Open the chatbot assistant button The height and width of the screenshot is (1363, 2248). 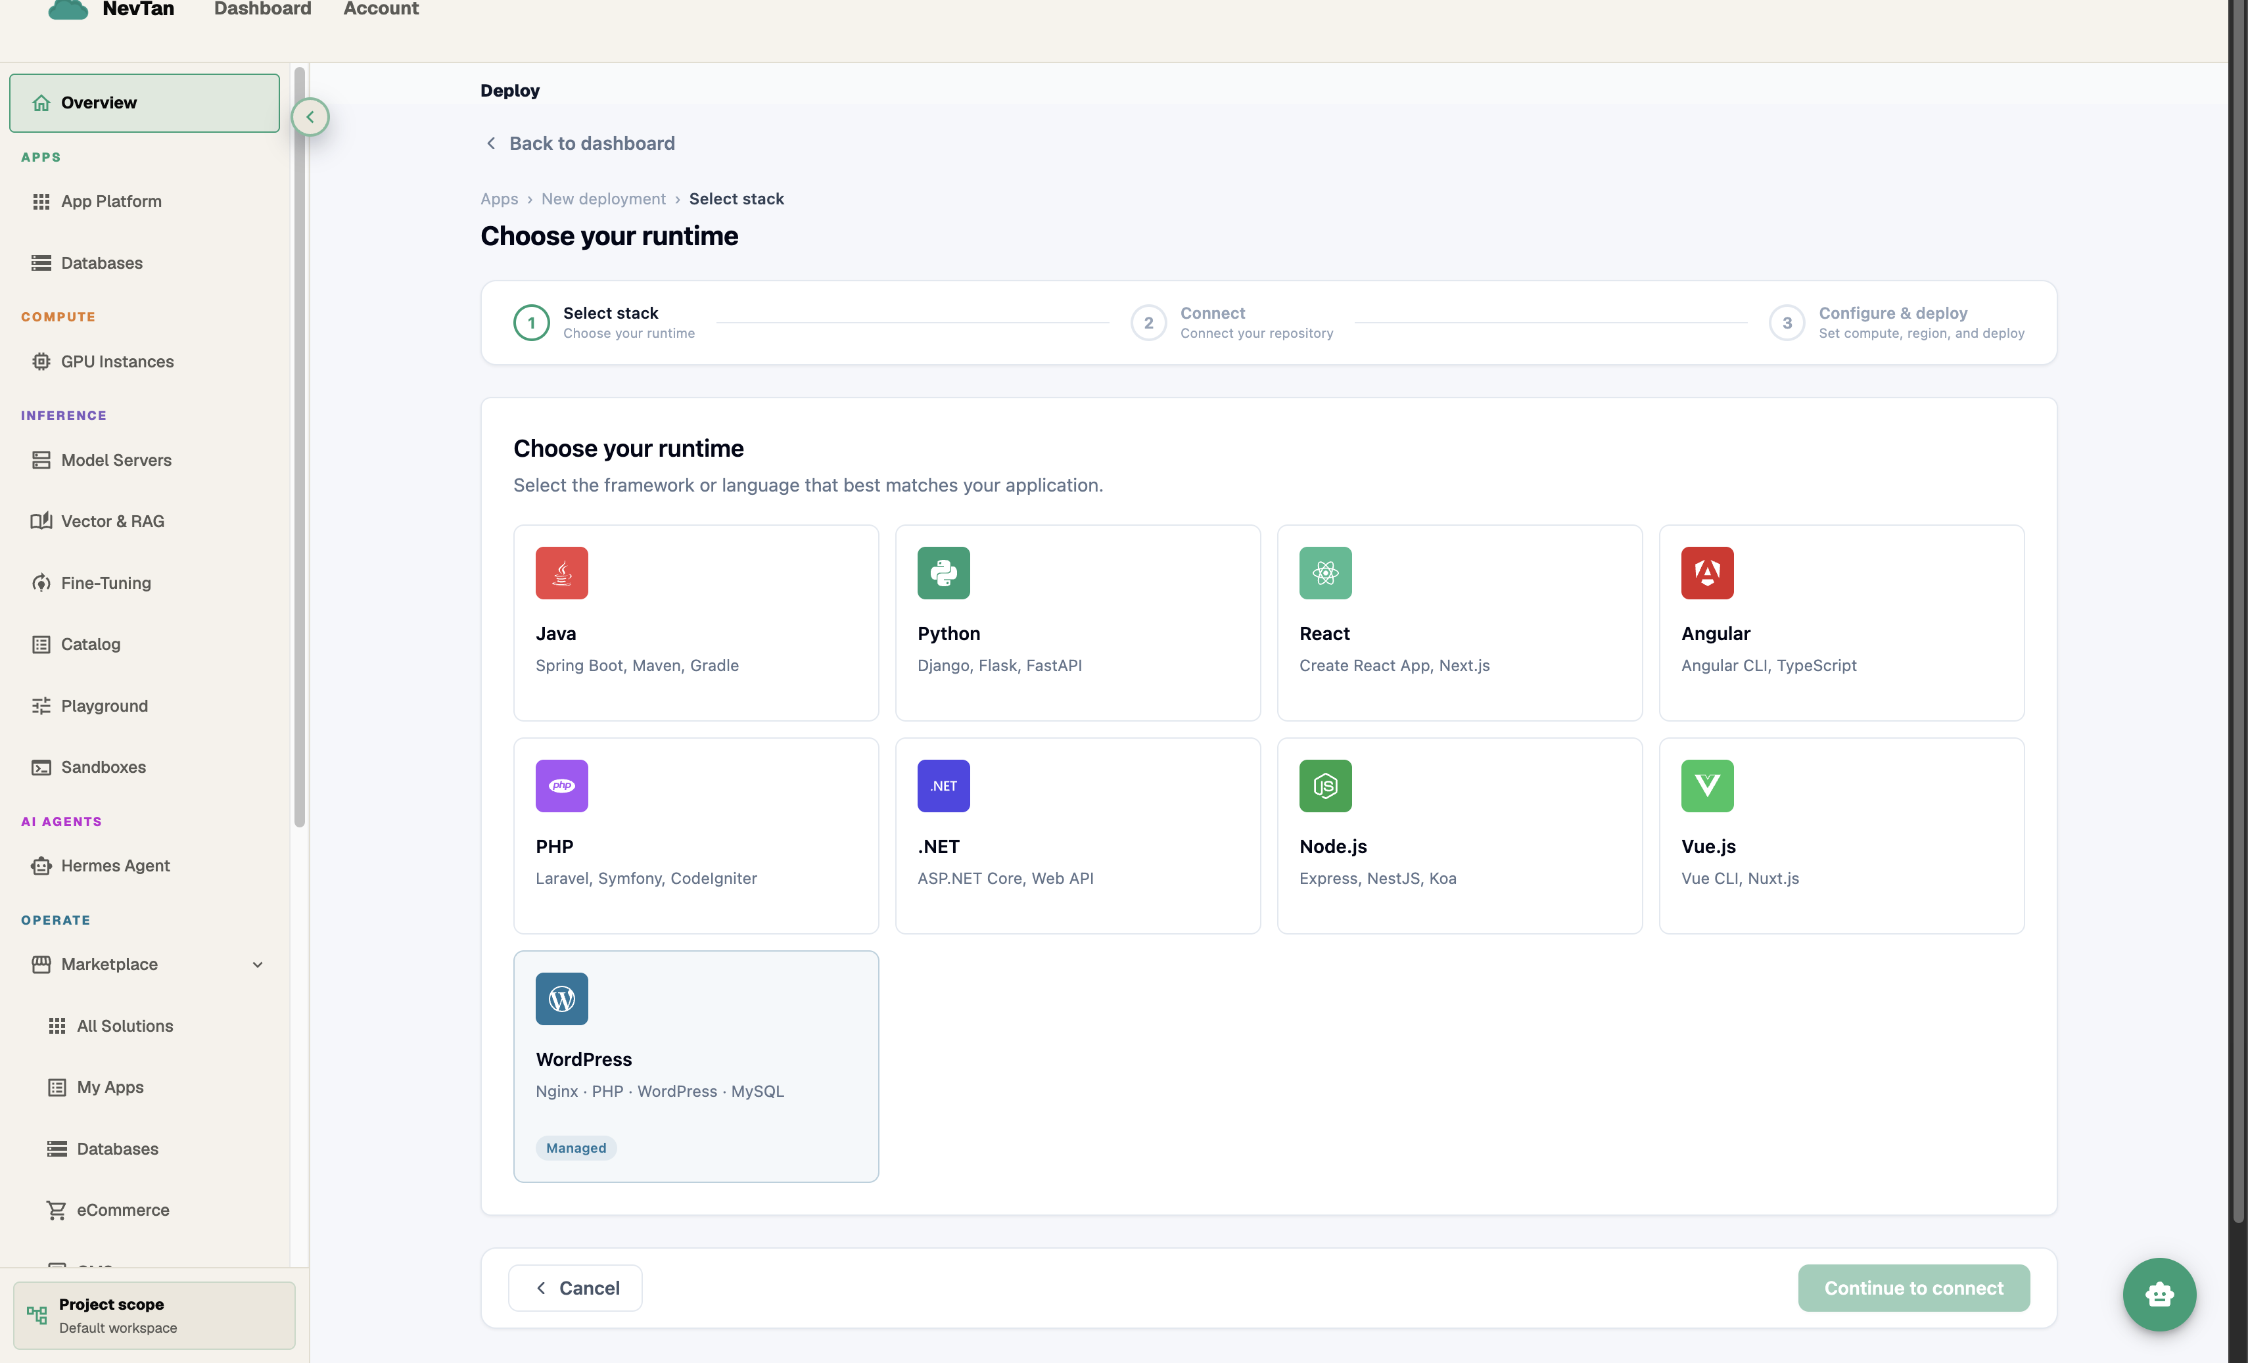(2159, 1295)
